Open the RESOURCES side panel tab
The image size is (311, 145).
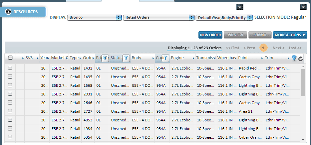[x=23, y=12]
